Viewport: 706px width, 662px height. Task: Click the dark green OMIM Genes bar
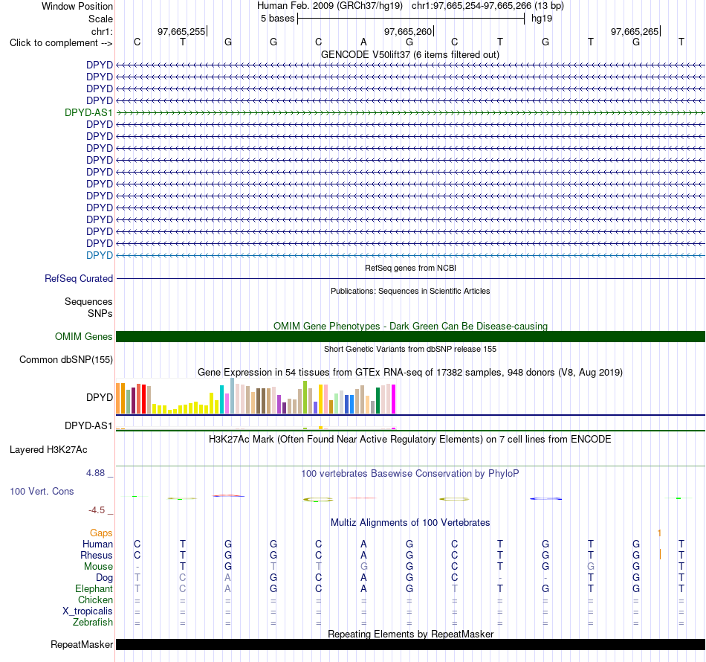point(410,337)
